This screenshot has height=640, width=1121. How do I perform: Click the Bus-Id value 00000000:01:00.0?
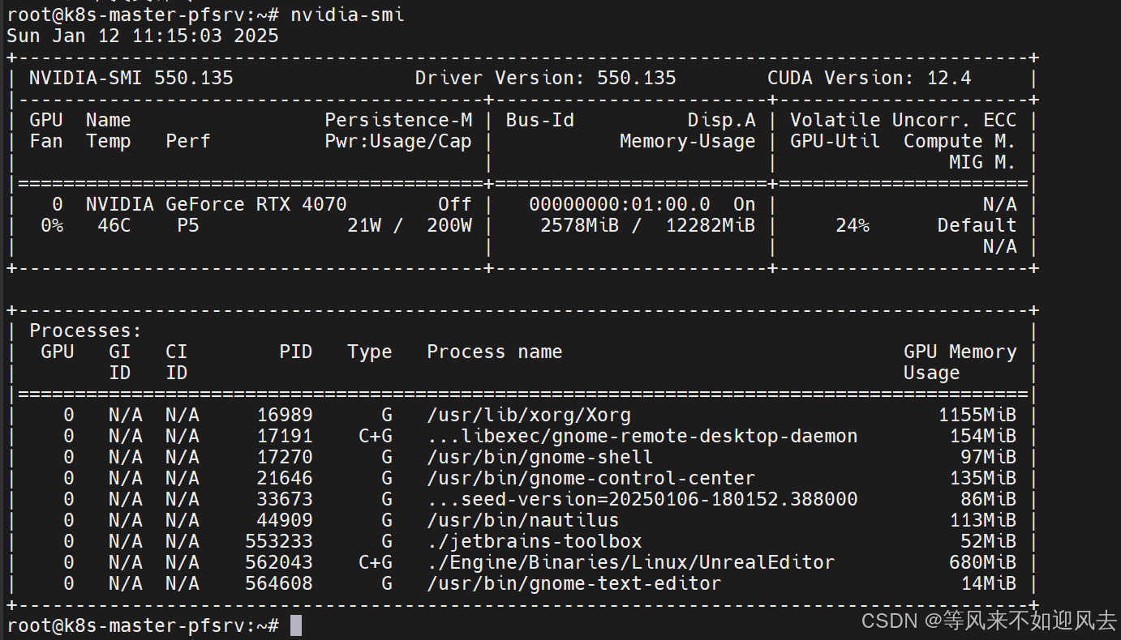tap(620, 204)
